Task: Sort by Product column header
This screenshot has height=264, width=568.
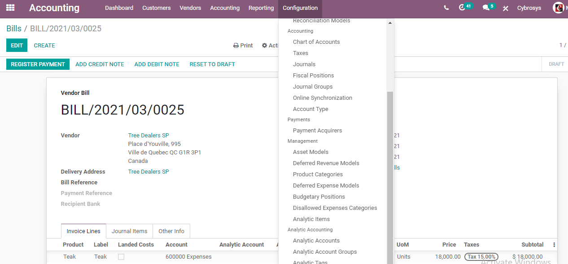Action: pos(73,245)
